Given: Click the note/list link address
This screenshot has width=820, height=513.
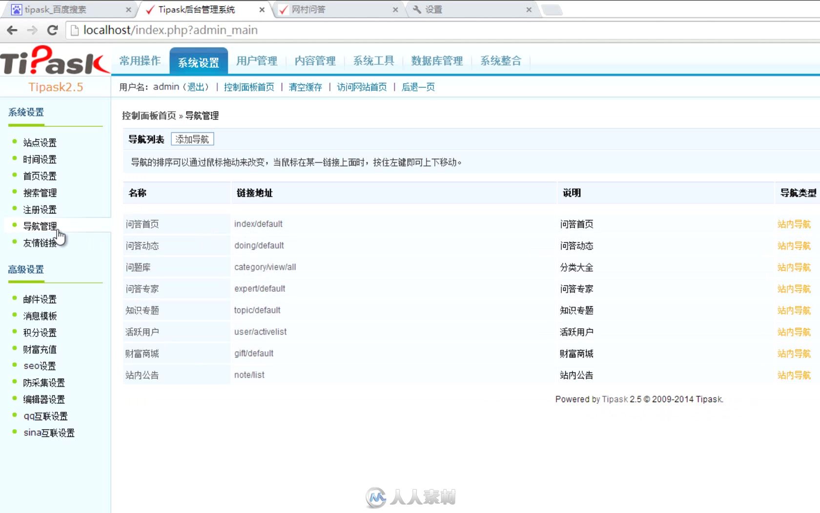Looking at the screenshot, I should 249,375.
